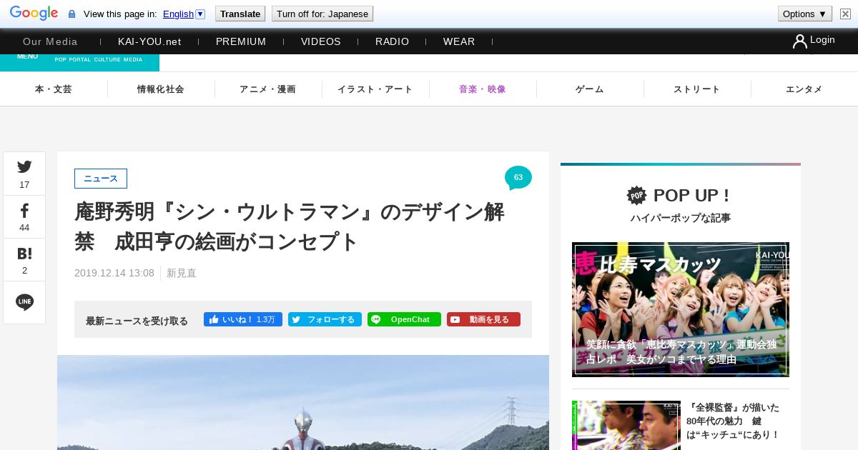Open WEAR in top navigation
This screenshot has width=858, height=450.
(x=459, y=41)
